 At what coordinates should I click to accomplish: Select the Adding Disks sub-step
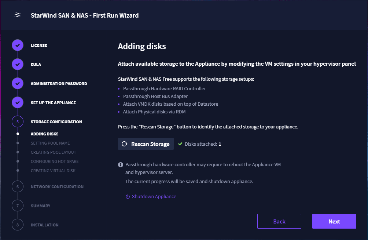point(44,134)
